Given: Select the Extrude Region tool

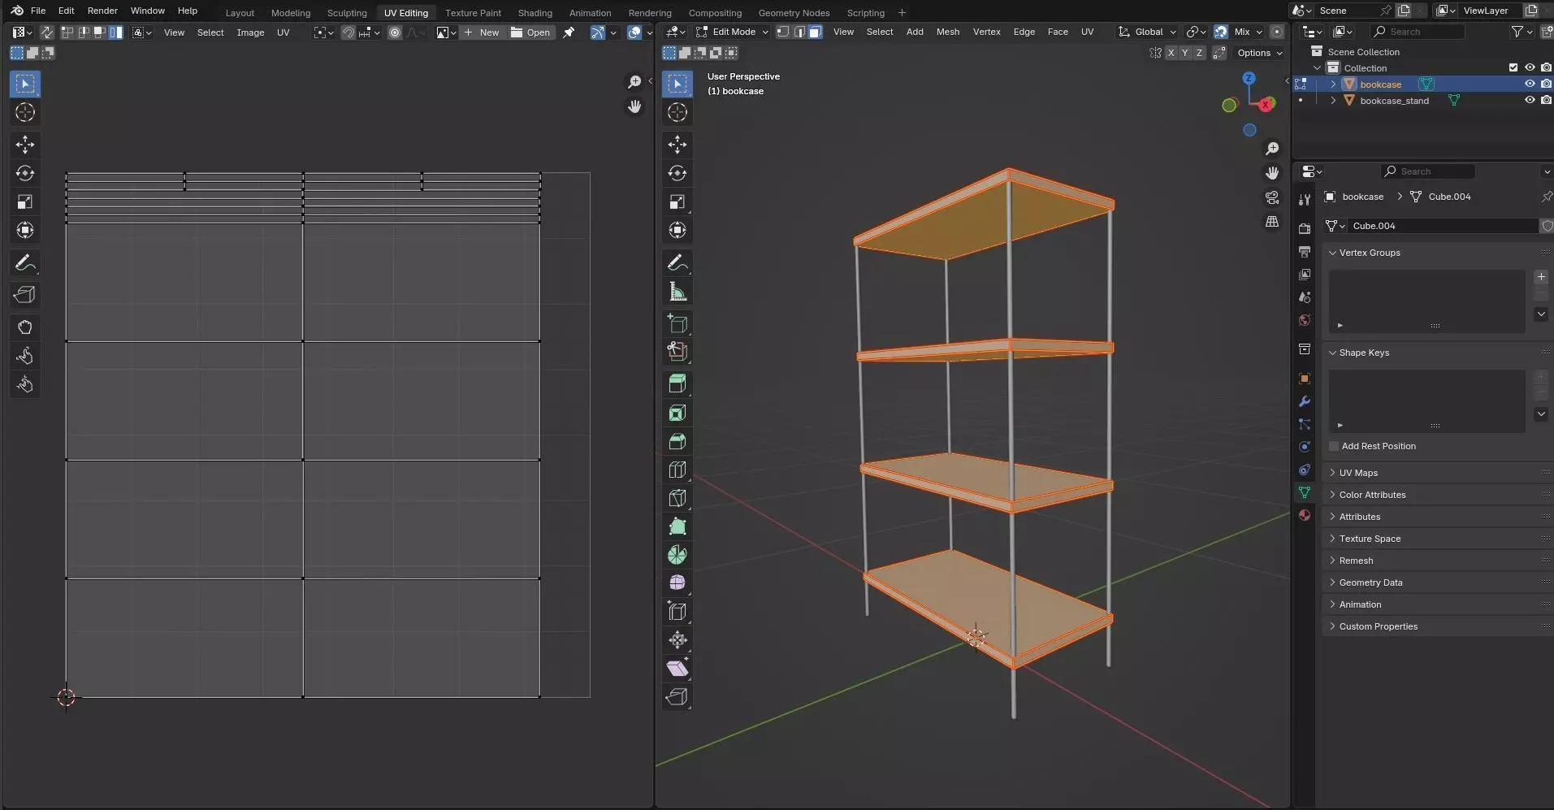Looking at the screenshot, I should [x=677, y=383].
